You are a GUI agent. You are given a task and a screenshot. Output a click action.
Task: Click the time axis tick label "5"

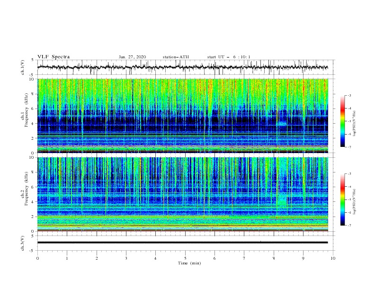185,258
